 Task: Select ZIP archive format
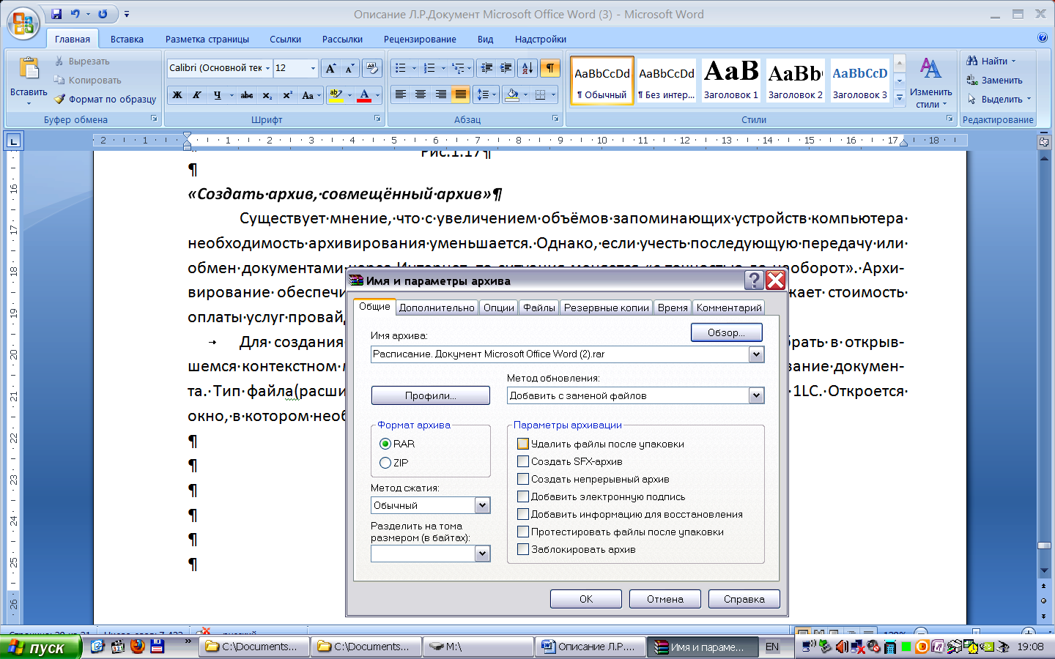pyautogui.click(x=385, y=463)
